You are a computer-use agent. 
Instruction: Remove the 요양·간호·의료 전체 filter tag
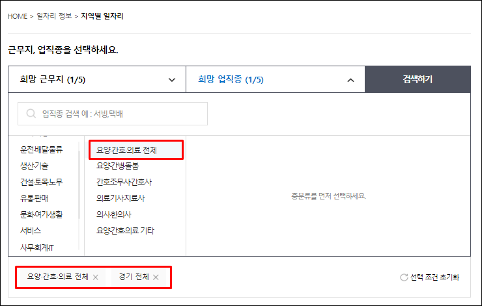pos(96,277)
